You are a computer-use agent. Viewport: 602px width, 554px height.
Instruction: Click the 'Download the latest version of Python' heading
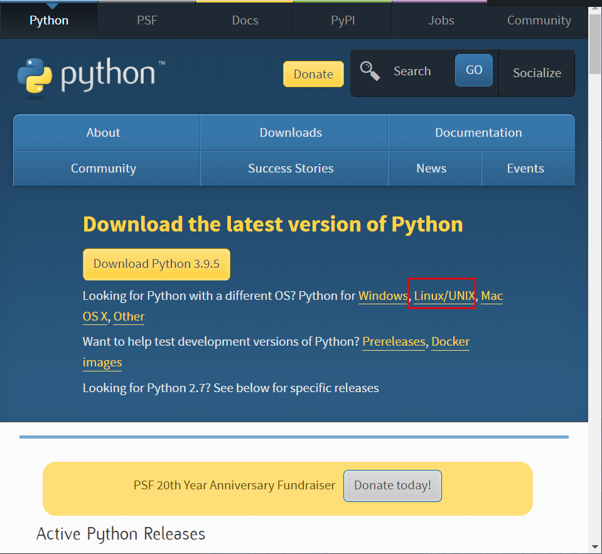pos(273,224)
